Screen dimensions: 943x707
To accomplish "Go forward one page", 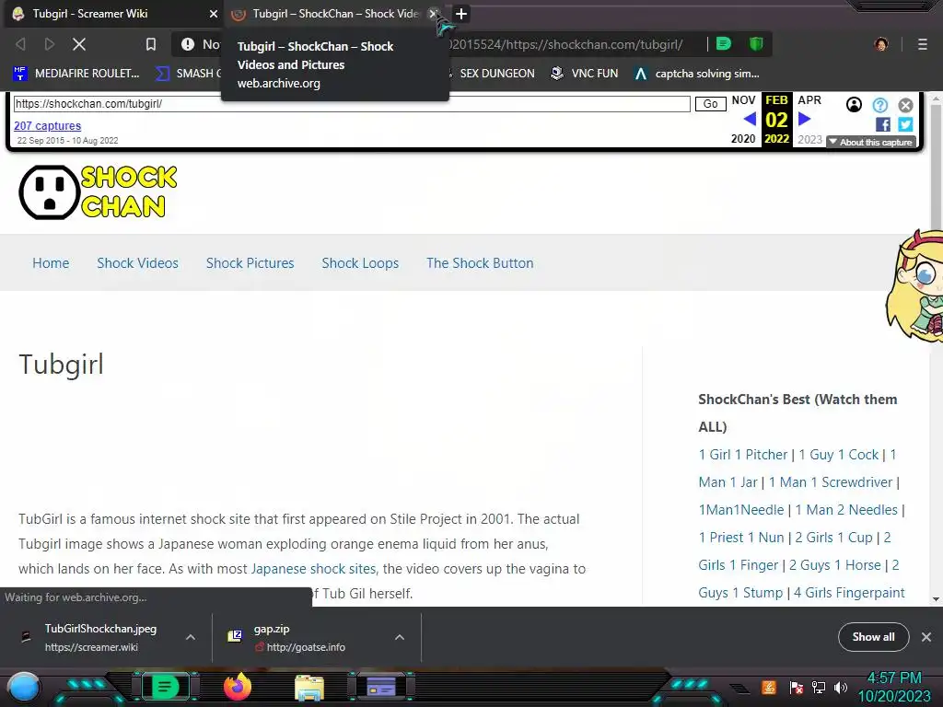I will [50, 44].
